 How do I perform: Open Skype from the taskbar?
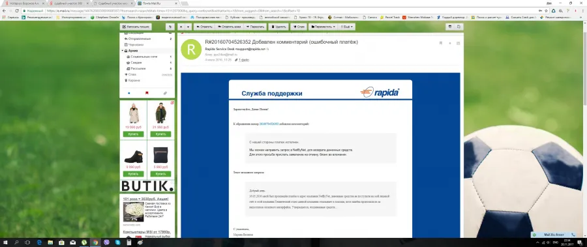(x=117, y=242)
